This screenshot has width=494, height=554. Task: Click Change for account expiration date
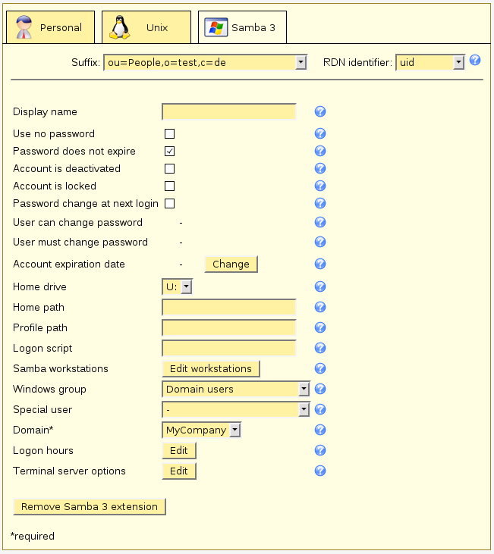point(231,264)
